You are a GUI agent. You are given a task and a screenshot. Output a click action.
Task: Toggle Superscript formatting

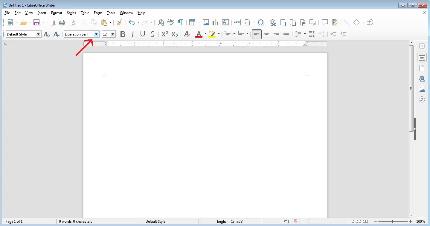coord(165,34)
